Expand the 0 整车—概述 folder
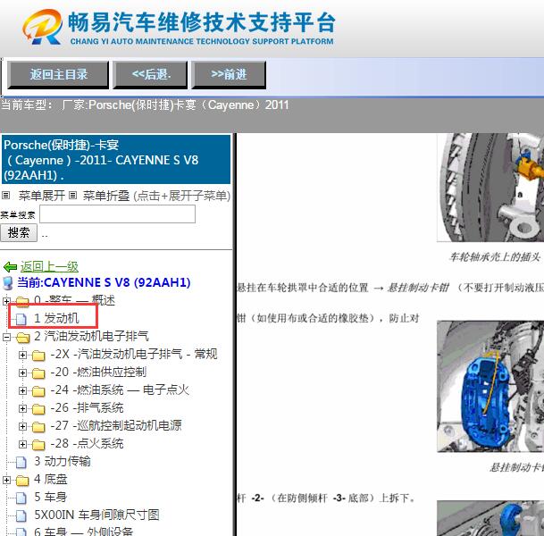The height and width of the screenshot is (536, 544). (6, 301)
